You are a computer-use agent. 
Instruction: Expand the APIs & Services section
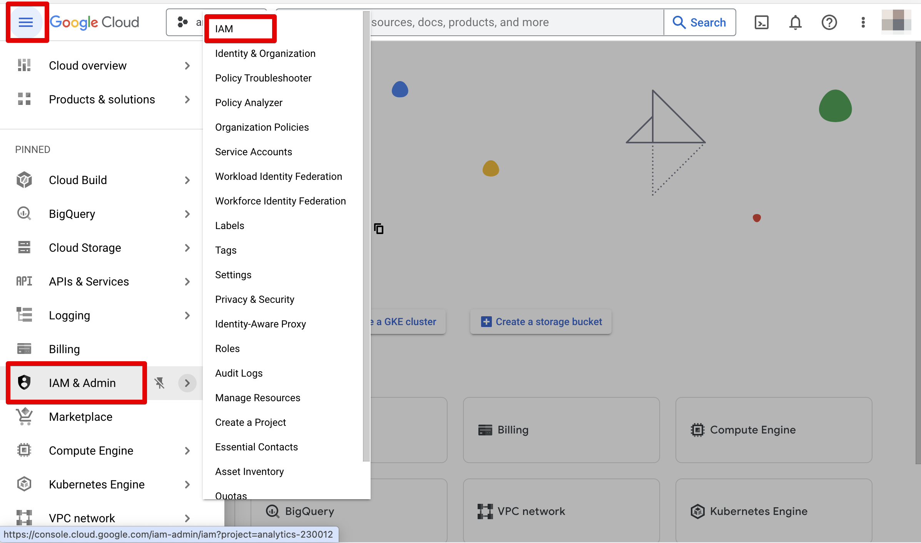[x=187, y=281]
